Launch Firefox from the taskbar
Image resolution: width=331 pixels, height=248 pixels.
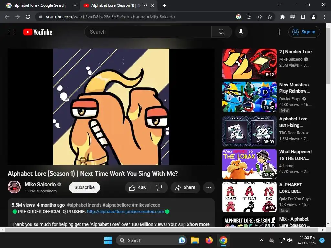[209, 240]
